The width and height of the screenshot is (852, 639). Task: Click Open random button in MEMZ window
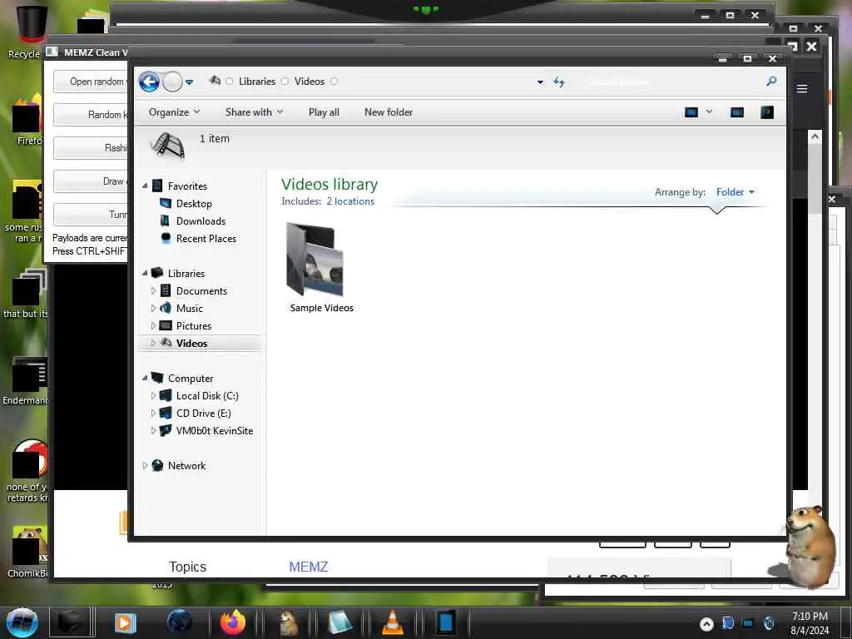[90, 82]
